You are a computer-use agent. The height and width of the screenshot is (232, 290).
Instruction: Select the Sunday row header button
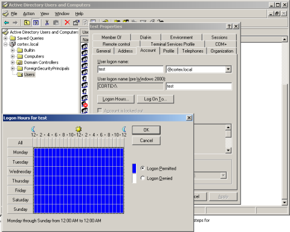[20, 209]
